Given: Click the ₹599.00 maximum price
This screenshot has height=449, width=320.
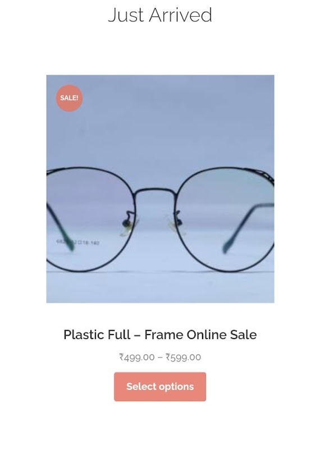Looking at the screenshot, I should (184, 357).
